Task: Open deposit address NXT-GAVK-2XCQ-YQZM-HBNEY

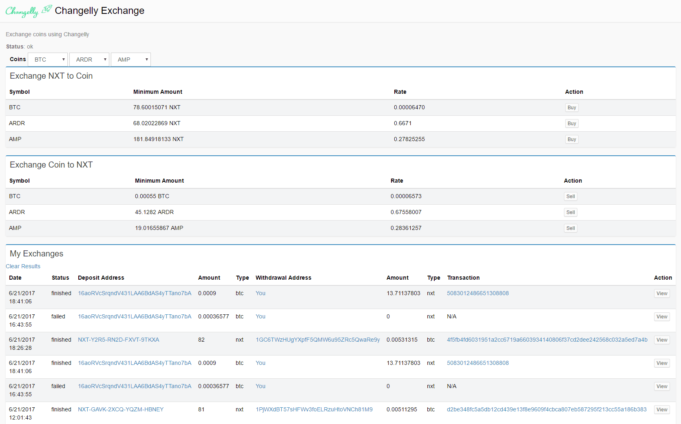Action: pos(121,409)
